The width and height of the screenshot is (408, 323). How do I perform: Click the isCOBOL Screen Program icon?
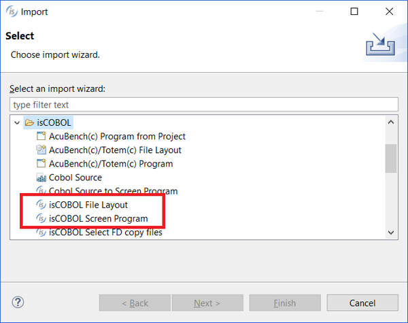click(41, 218)
